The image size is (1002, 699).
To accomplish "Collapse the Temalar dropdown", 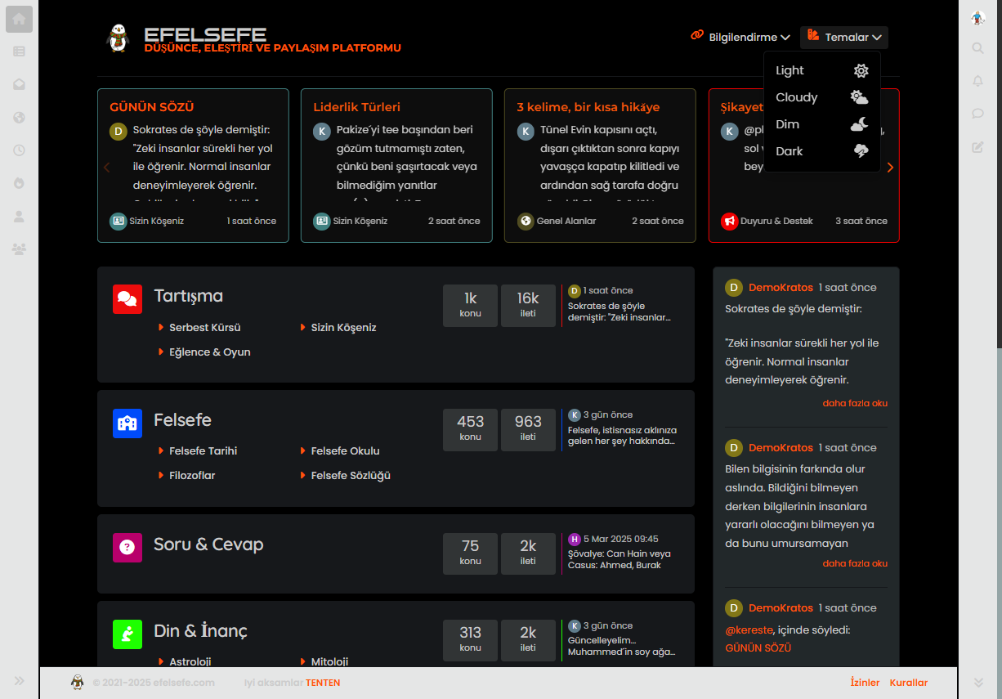I will click(x=844, y=38).
